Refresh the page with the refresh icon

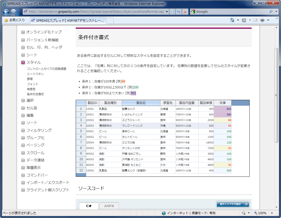179,12
